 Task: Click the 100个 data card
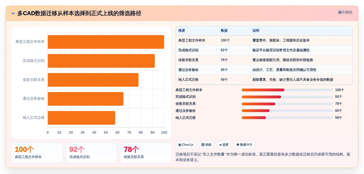37,152
